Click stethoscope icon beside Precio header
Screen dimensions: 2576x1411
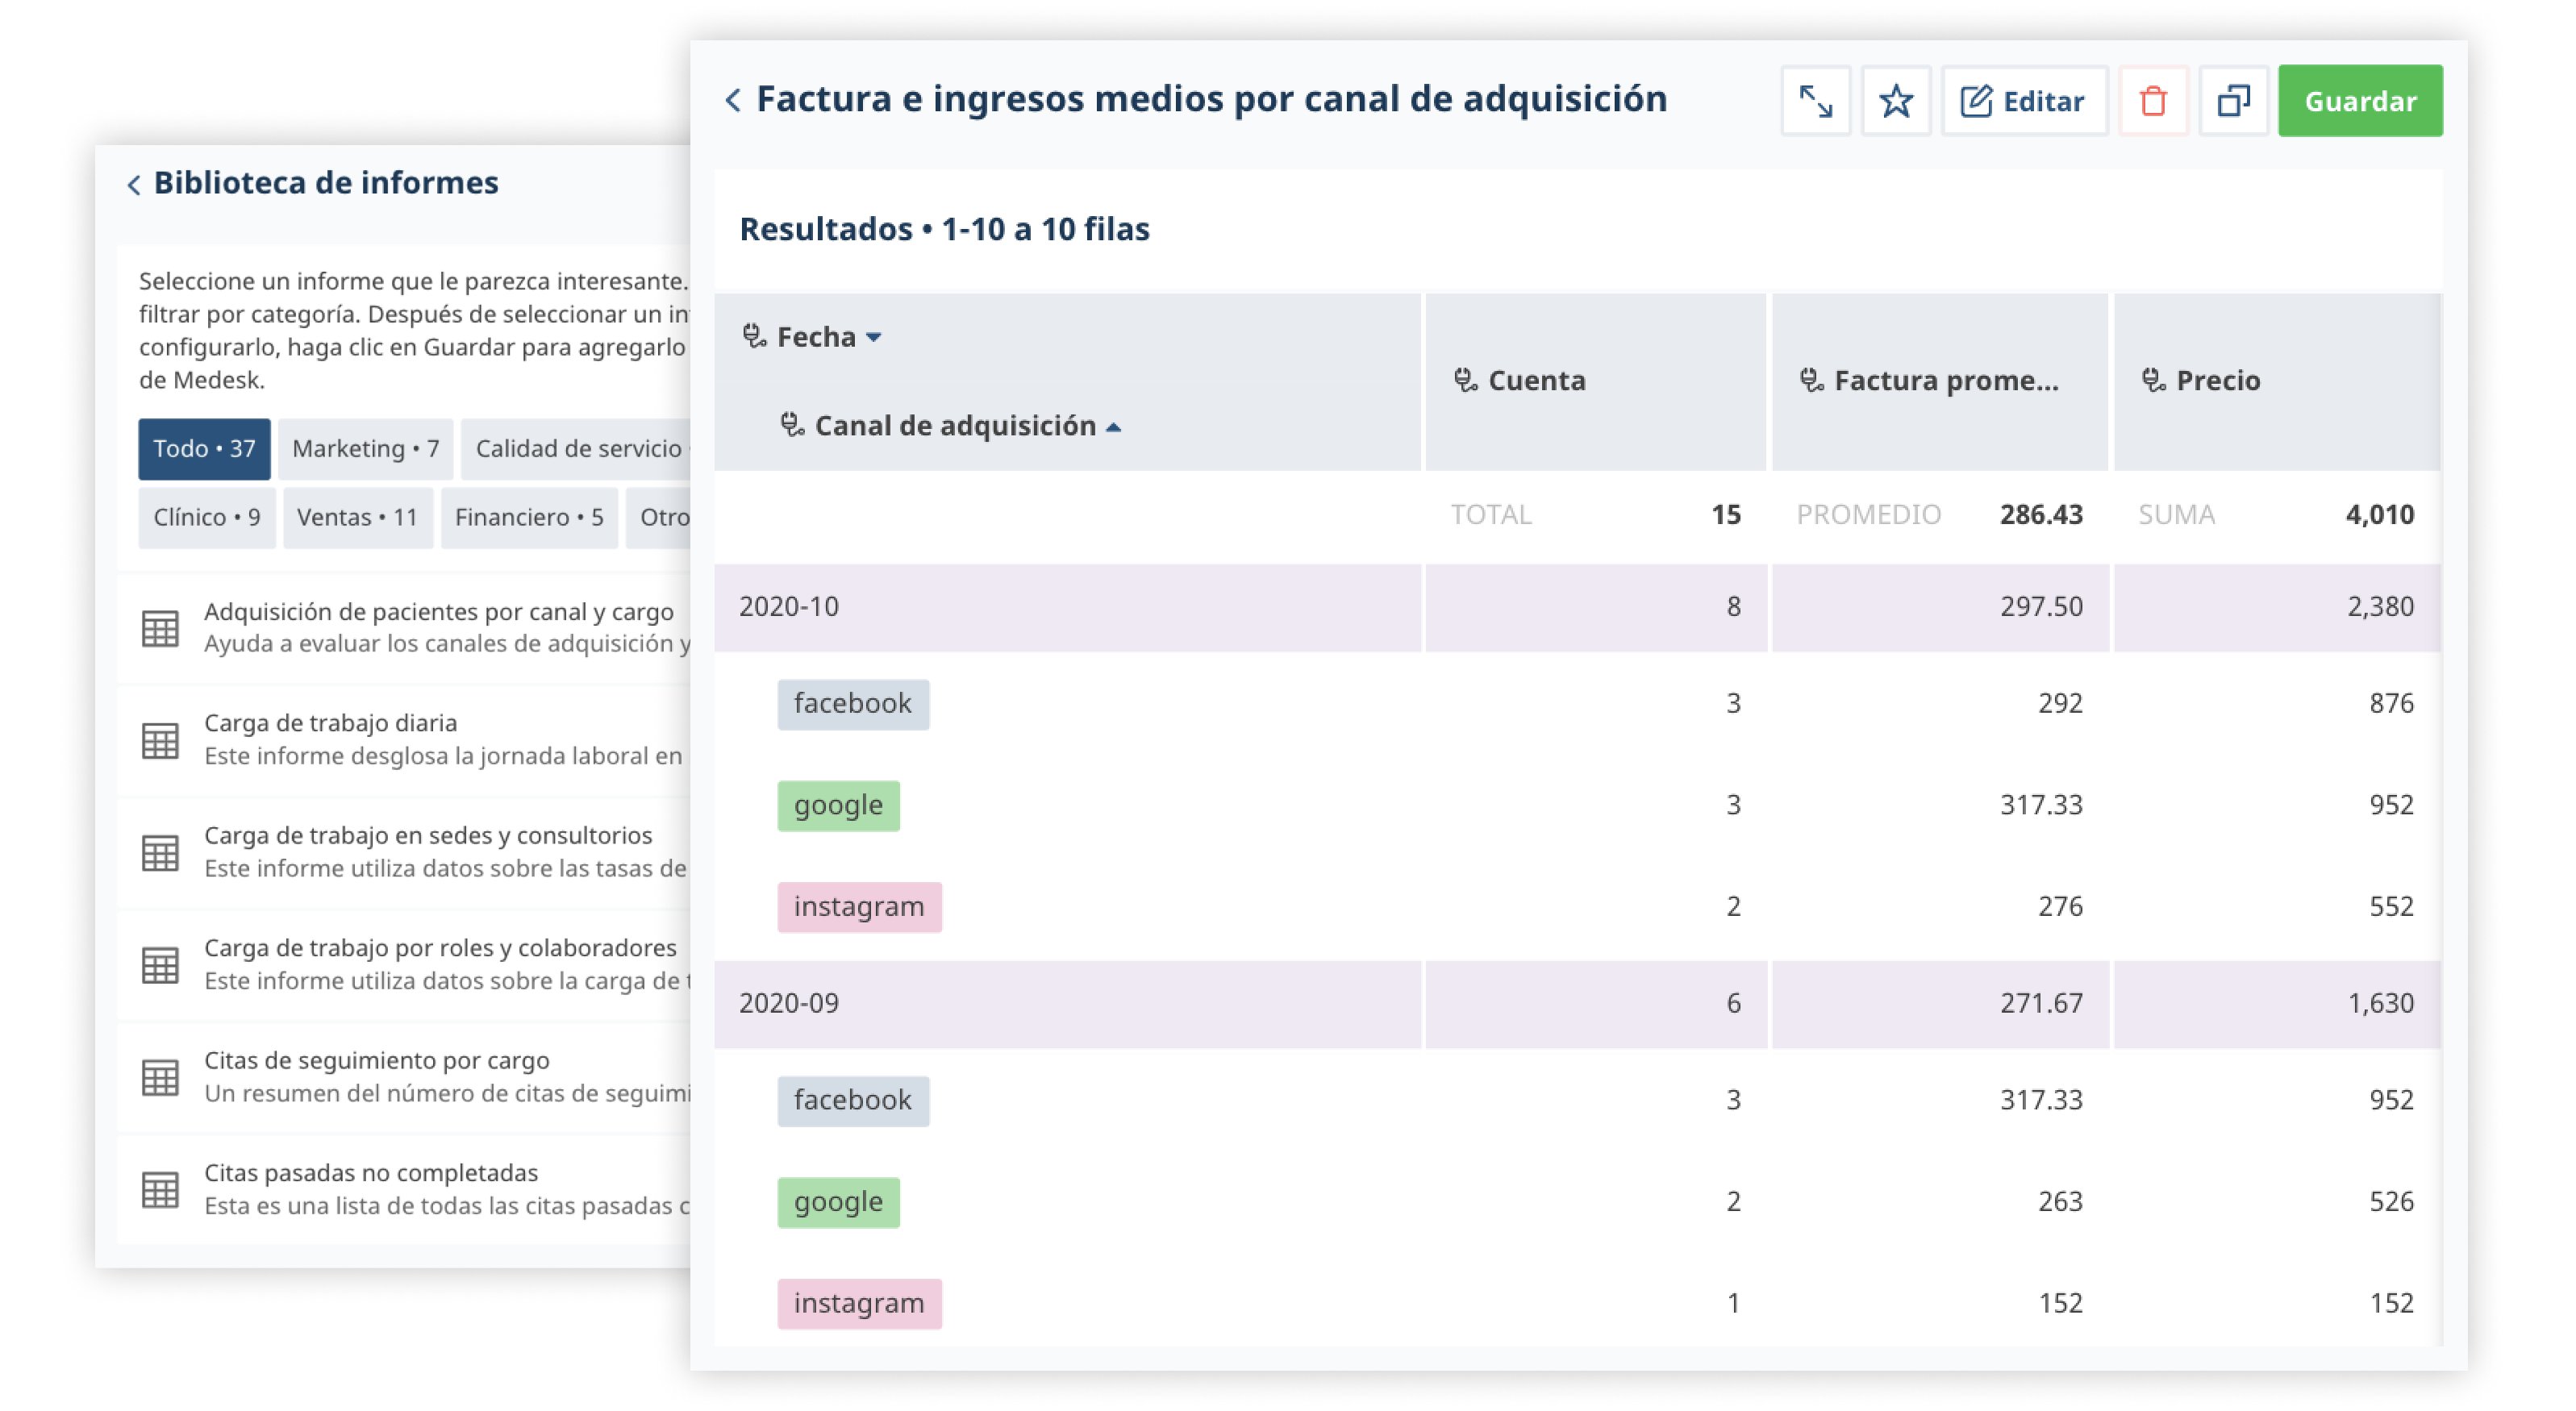coord(2153,380)
